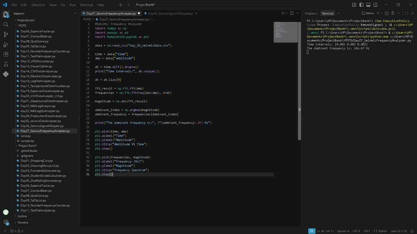The height and width of the screenshot is (234, 417).
Task: Change line endings via CRLF
Action: coord(367,231)
